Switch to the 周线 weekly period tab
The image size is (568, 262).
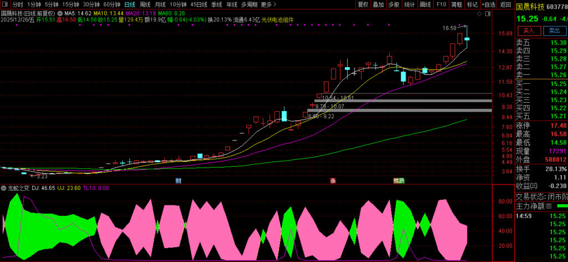point(145,4)
